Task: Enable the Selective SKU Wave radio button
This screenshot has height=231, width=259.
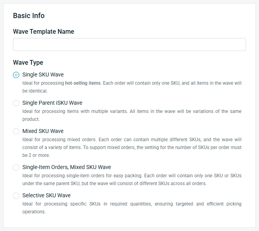Action: [16, 195]
